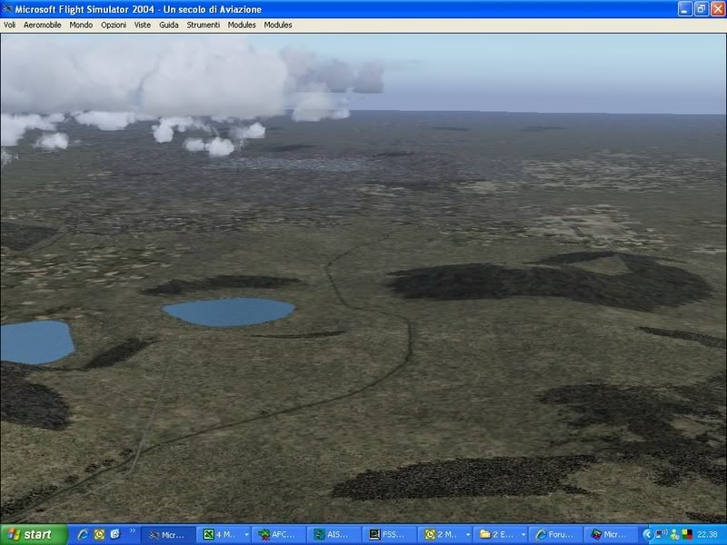Click the yellow quick launch icon
Image resolution: width=727 pixels, height=545 pixels.
tap(99, 534)
